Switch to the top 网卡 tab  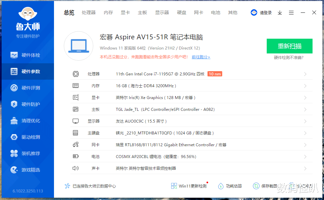click(199, 13)
